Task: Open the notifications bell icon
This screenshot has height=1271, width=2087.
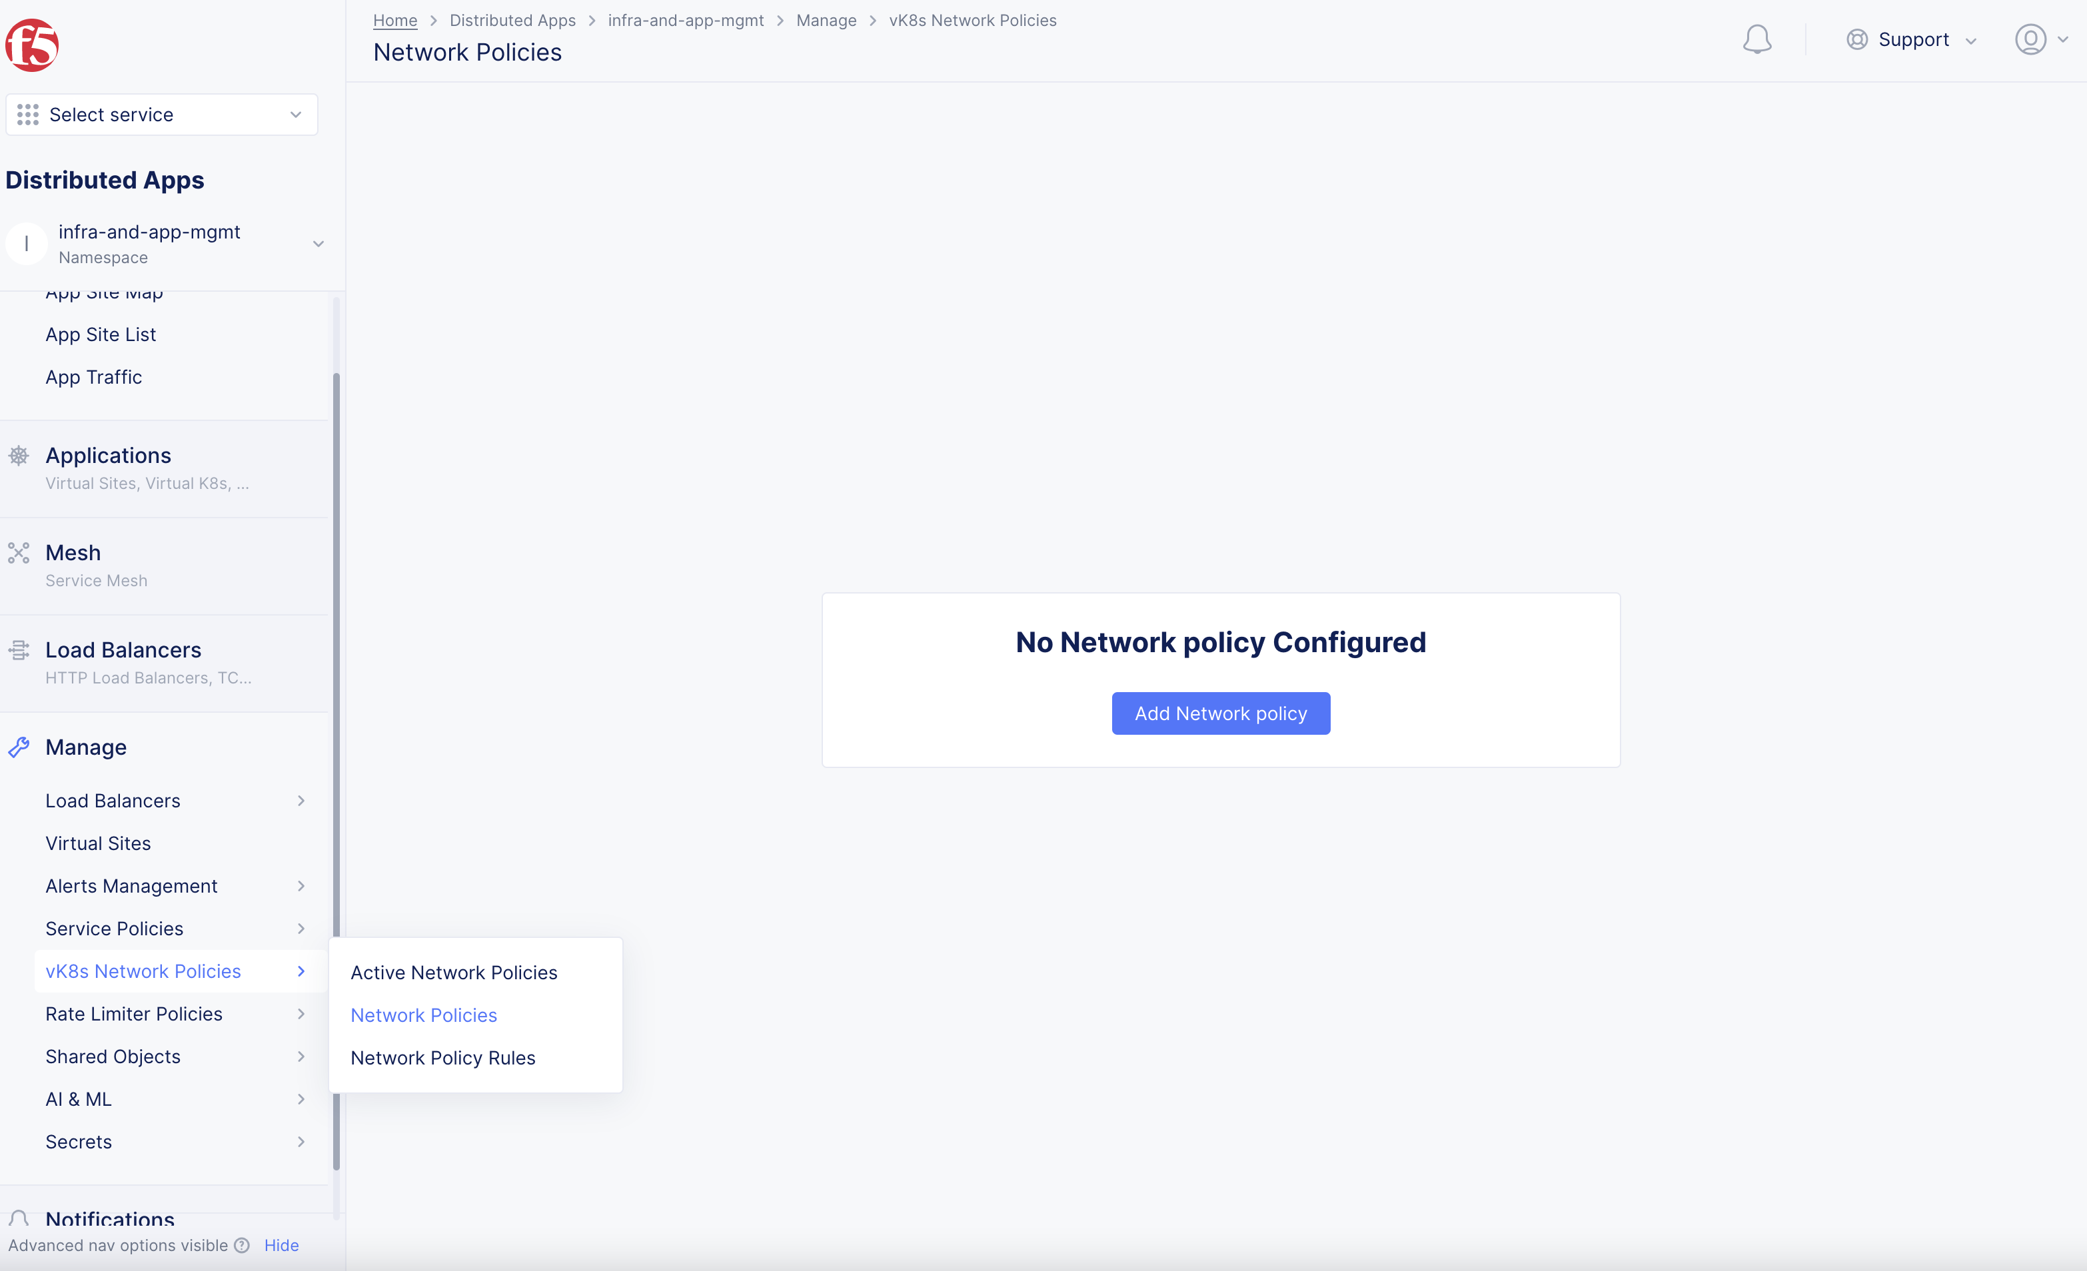Action: pos(1756,40)
